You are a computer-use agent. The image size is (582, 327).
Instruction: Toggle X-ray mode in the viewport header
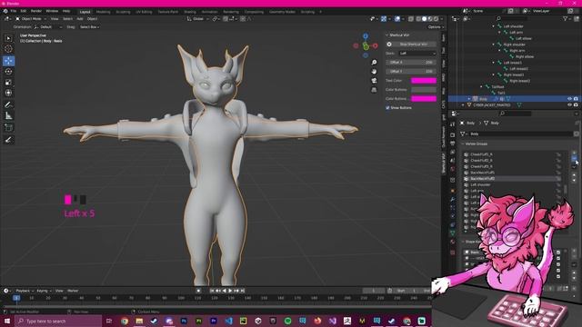[x=411, y=18]
